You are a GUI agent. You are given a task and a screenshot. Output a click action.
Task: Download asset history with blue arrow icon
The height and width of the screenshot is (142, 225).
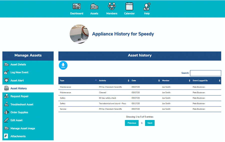[63, 65]
